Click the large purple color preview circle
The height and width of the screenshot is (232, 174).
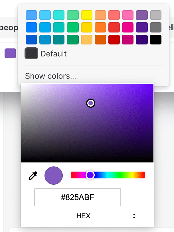click(54, 176)
